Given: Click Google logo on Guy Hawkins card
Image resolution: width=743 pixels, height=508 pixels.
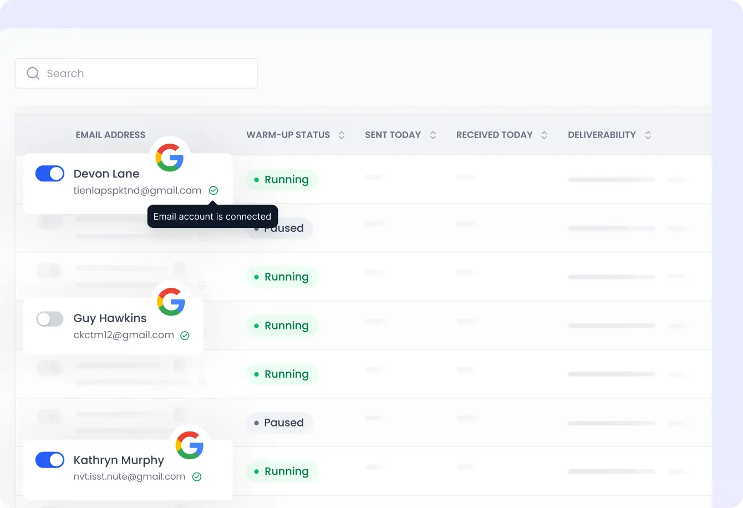Looking at the screenshot, I should pyautogui.click(x=171, y=302).
